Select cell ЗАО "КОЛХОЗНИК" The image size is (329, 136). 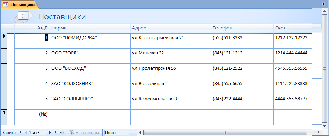coord(90,86)
